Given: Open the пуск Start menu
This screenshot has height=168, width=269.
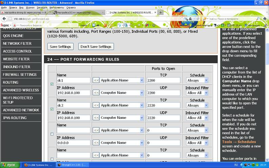Looking at the screenshot, I should [9, 165].
